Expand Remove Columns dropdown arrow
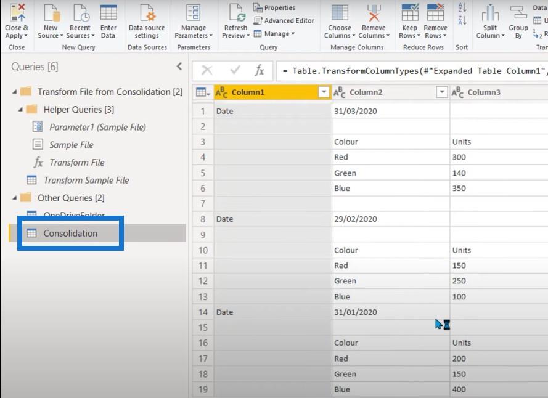This screenshot has width=548, height=398. coord(388,35)
